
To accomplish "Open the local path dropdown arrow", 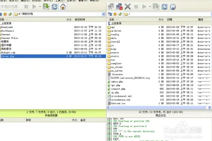I will (103, 14).
